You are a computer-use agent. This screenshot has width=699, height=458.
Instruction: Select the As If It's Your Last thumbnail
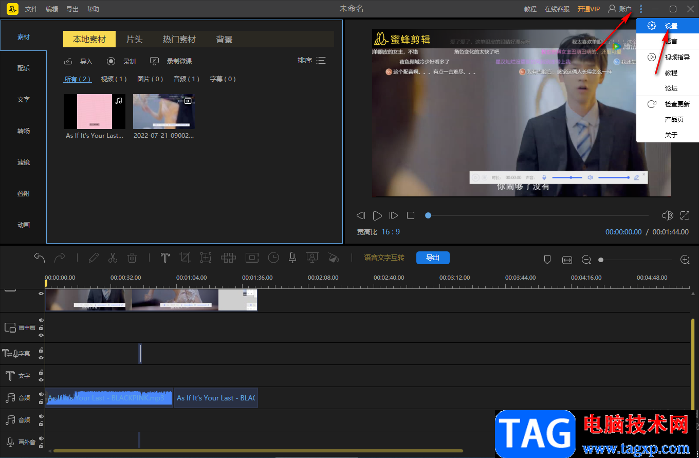(x=95, y=112)
